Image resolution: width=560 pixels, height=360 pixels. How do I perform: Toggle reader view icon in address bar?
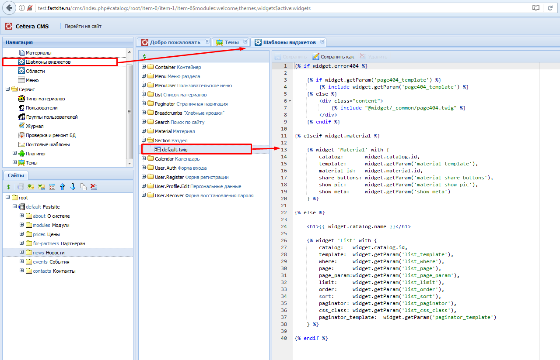[x=535, y=8]
